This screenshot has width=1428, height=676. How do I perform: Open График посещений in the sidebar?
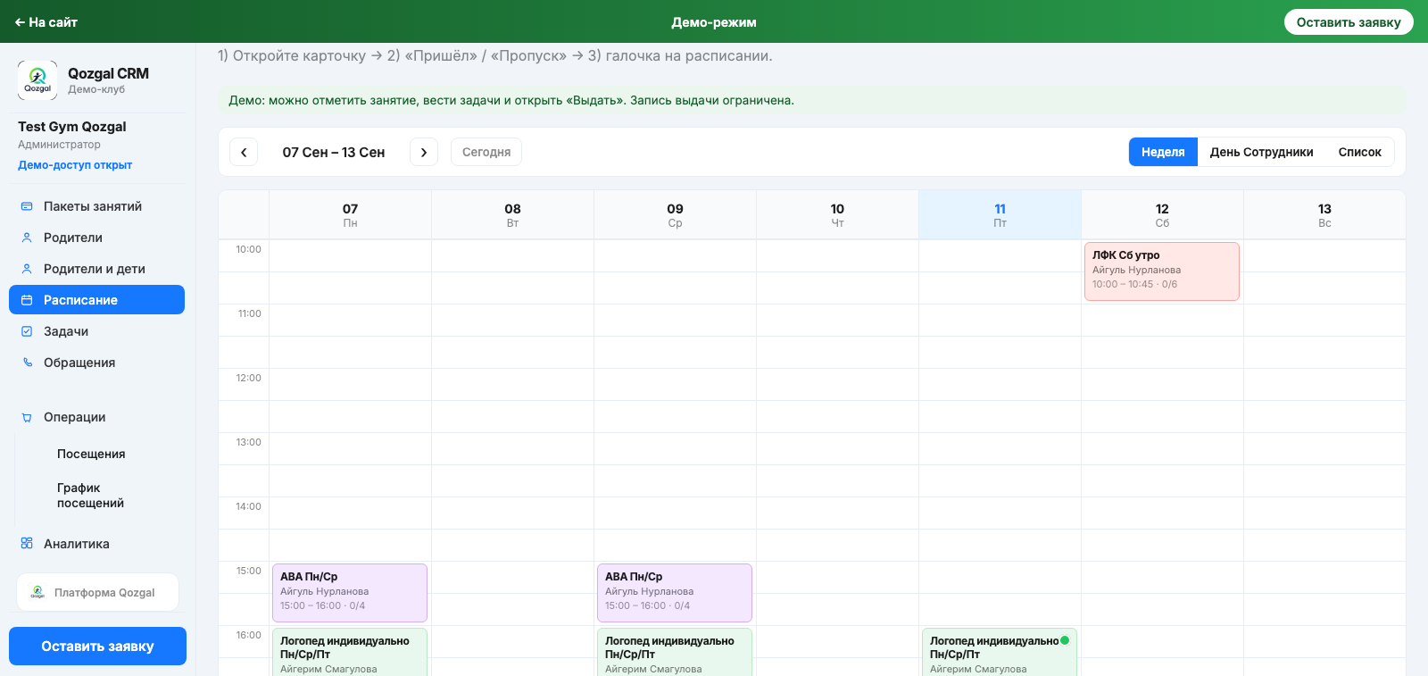90,496
